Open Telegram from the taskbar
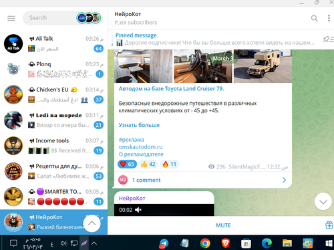Screen dimensions: 334x250 [x=164, y=243]
